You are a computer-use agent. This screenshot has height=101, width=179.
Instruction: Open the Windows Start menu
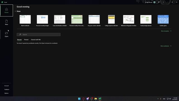pyautogui.click(x=79, y=99)
